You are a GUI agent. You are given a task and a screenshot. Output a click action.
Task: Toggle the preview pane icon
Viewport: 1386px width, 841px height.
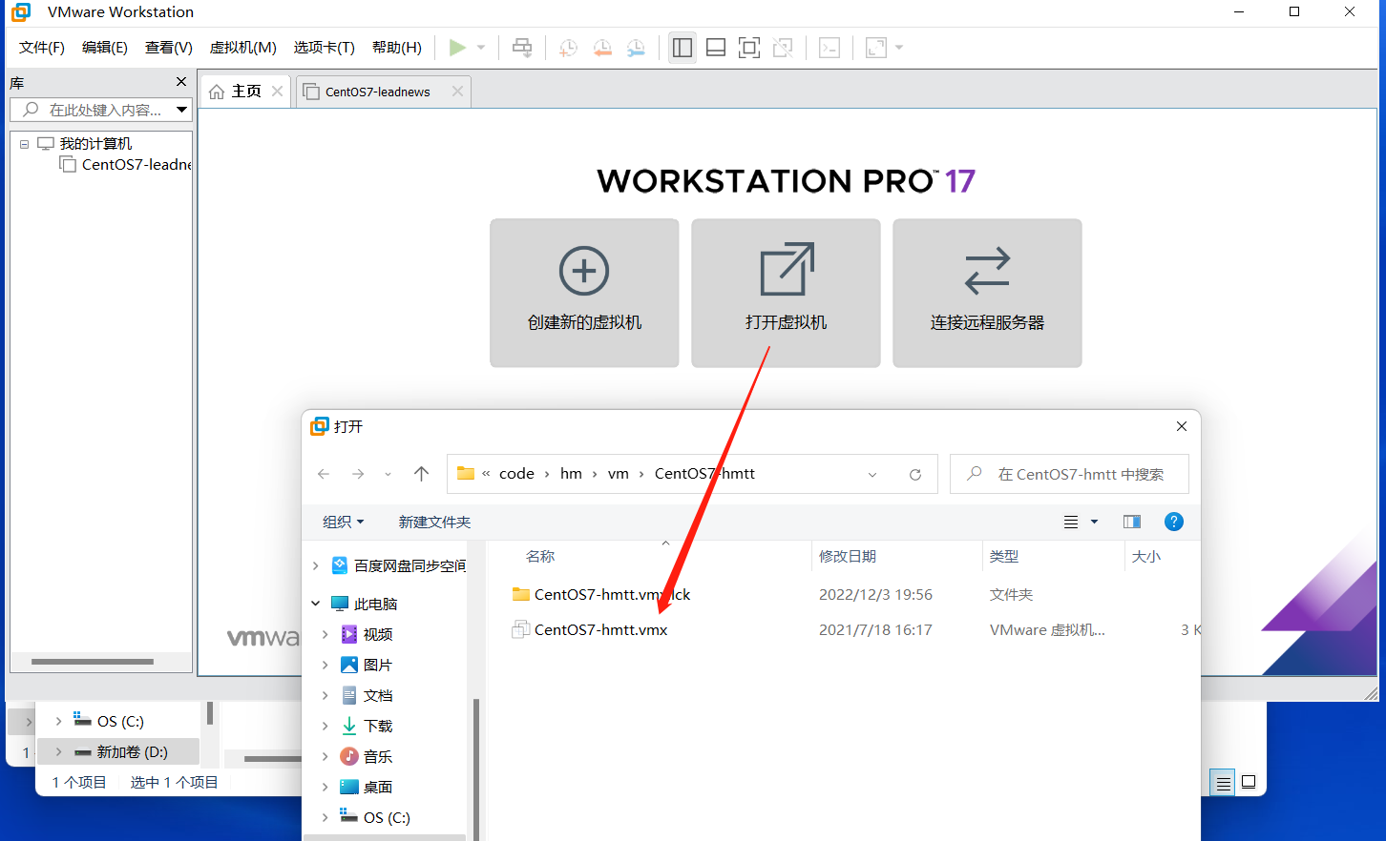[x=1132, y=522]
